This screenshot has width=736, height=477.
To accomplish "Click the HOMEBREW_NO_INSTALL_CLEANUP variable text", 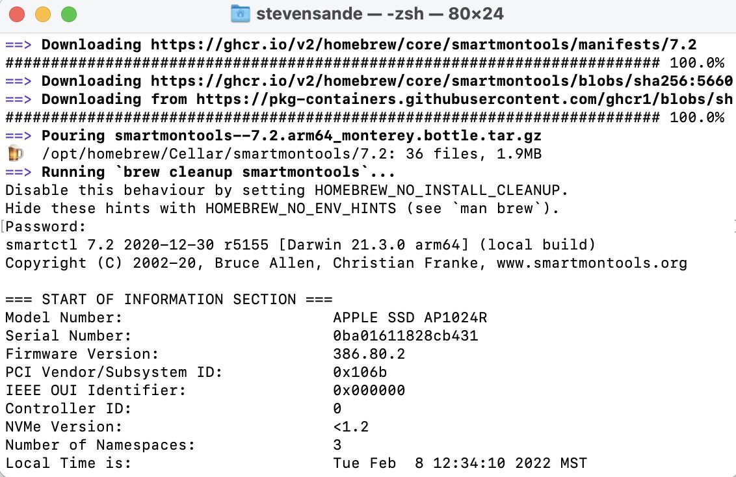I will click(441, 190).
